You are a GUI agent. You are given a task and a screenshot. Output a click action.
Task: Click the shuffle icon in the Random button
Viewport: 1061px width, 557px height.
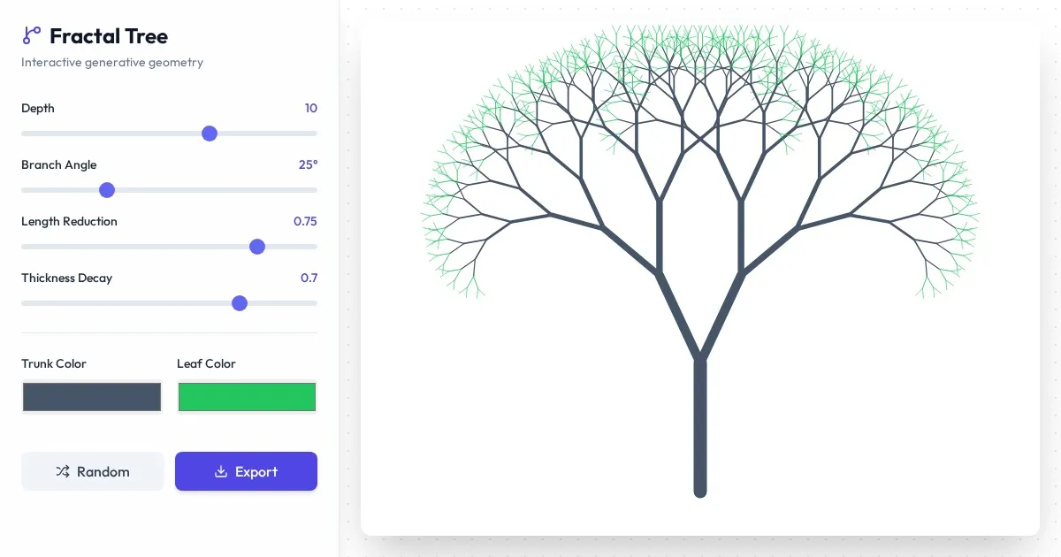63,471
